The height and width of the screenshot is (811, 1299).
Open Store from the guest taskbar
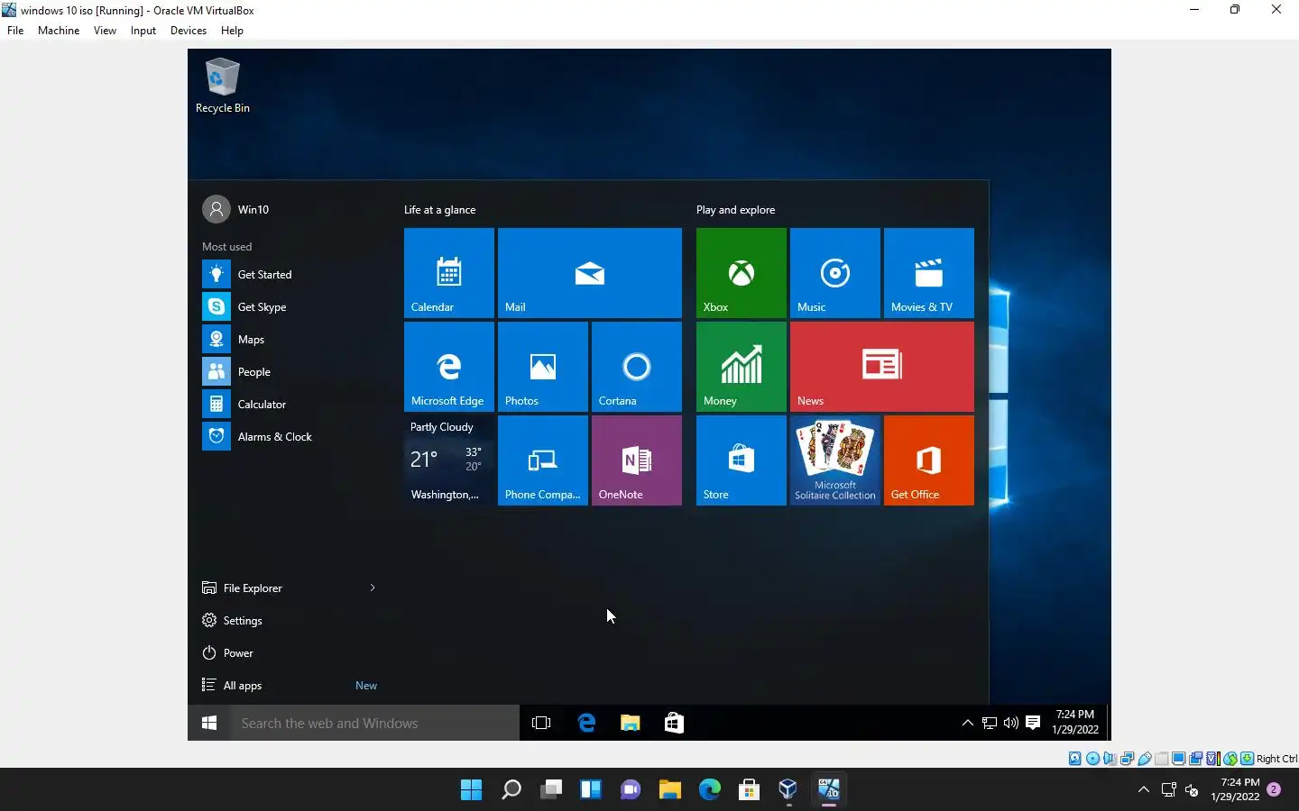pyautogui.click(x=674, y=723)
